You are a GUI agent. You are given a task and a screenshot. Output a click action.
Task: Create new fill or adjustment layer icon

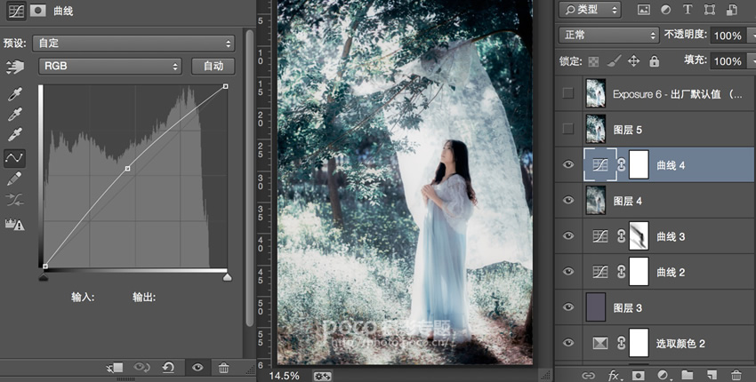click(x=664, y=375)
